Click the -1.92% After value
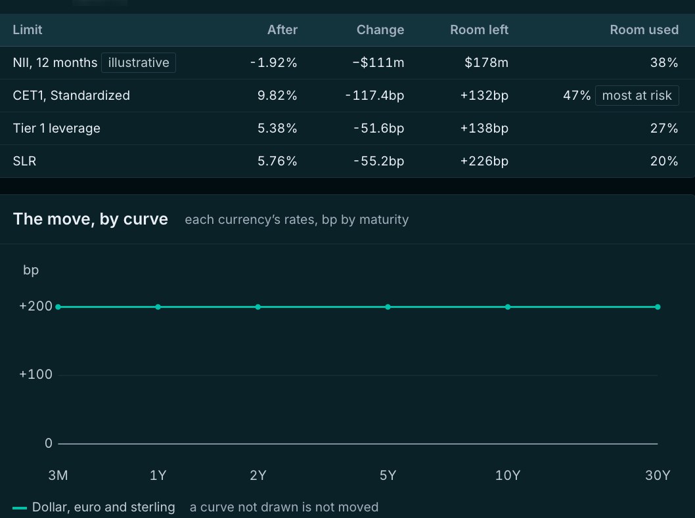Viewport: 695px width, 518px height. coord(273,62)
